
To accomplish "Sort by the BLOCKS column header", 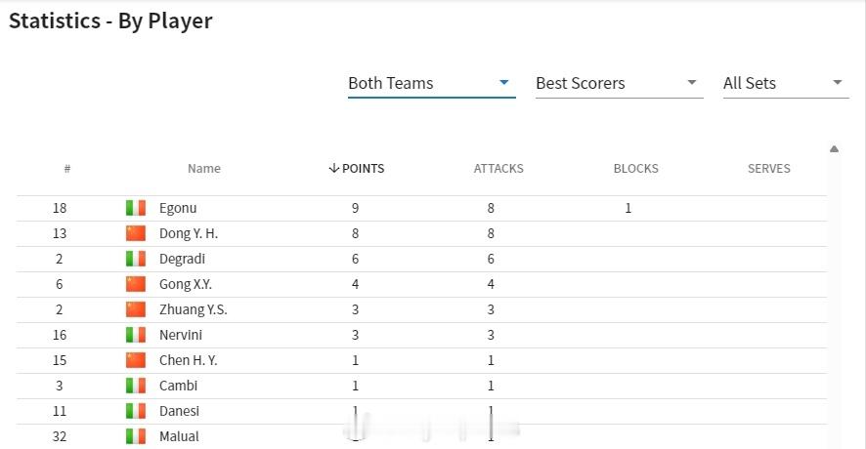I will tap(635, 168).
